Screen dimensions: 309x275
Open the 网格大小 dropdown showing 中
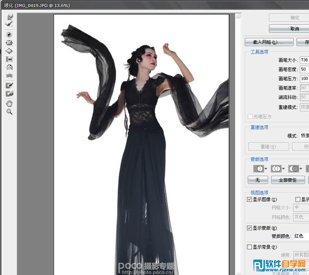tap(301, 207)
